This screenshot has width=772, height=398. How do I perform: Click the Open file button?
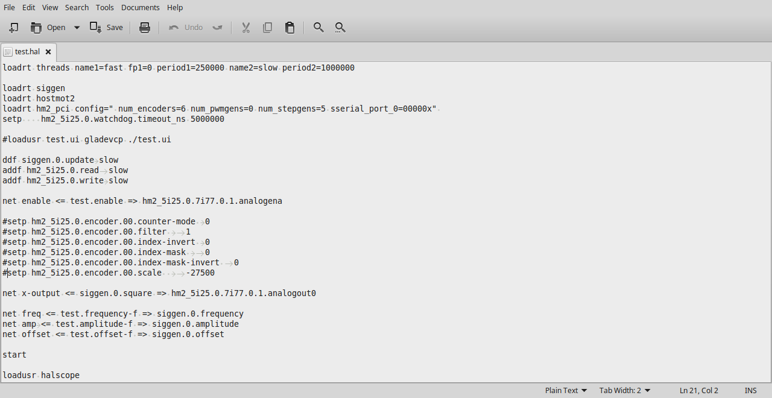point(48,27)
